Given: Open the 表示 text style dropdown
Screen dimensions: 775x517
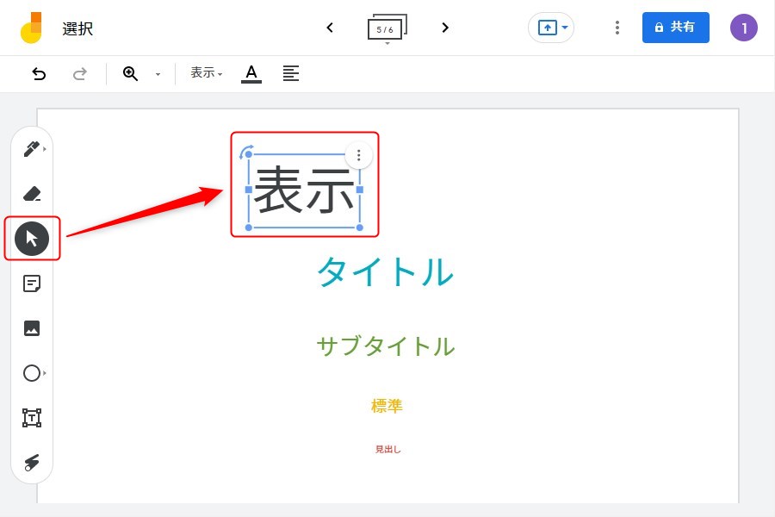Looking at the screenshot, I should (x=207, y=73).
